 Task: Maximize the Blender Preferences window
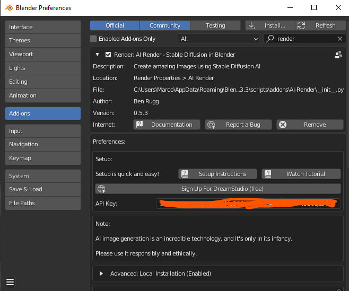pyautogui.click(x=314, y=7)
